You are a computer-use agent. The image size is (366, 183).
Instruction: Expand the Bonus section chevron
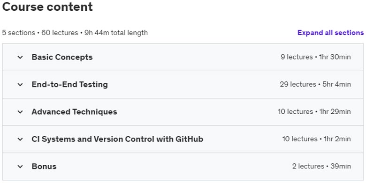point(20,167)
